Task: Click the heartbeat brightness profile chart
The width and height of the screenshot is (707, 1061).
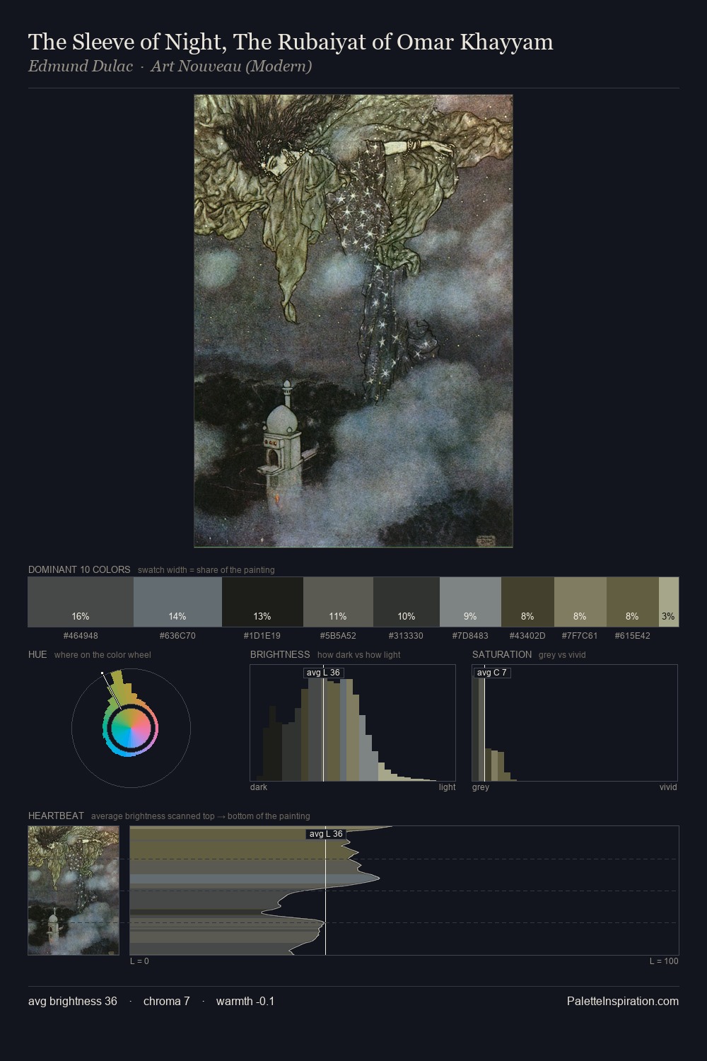Action: (404, 891)
